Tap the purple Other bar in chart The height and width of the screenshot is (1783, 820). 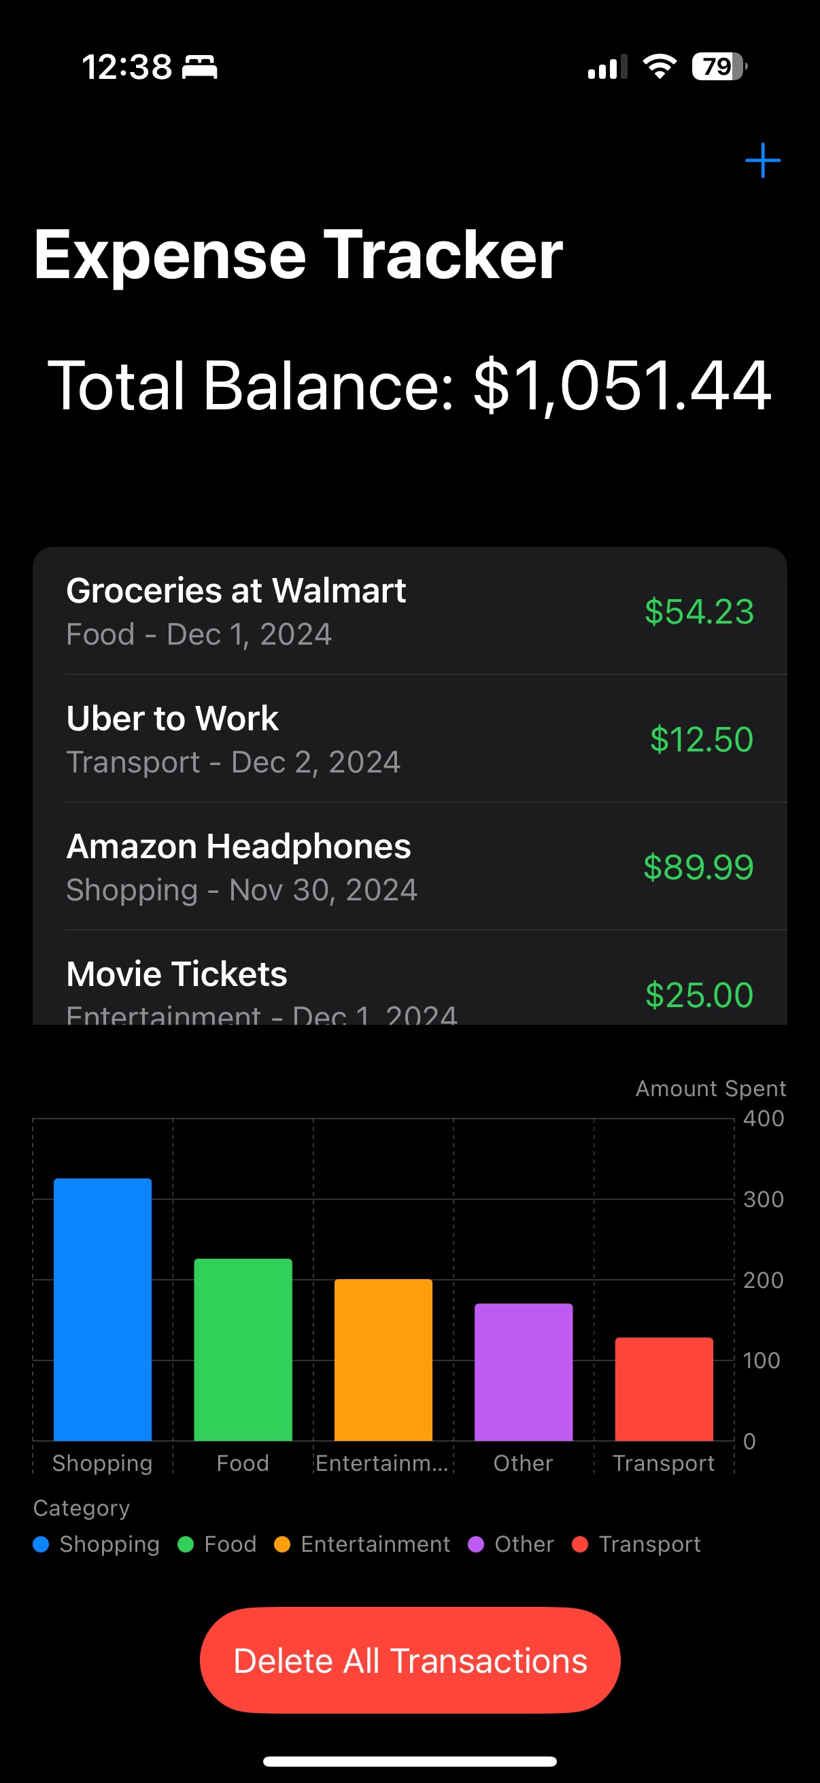click(524, 1372)
